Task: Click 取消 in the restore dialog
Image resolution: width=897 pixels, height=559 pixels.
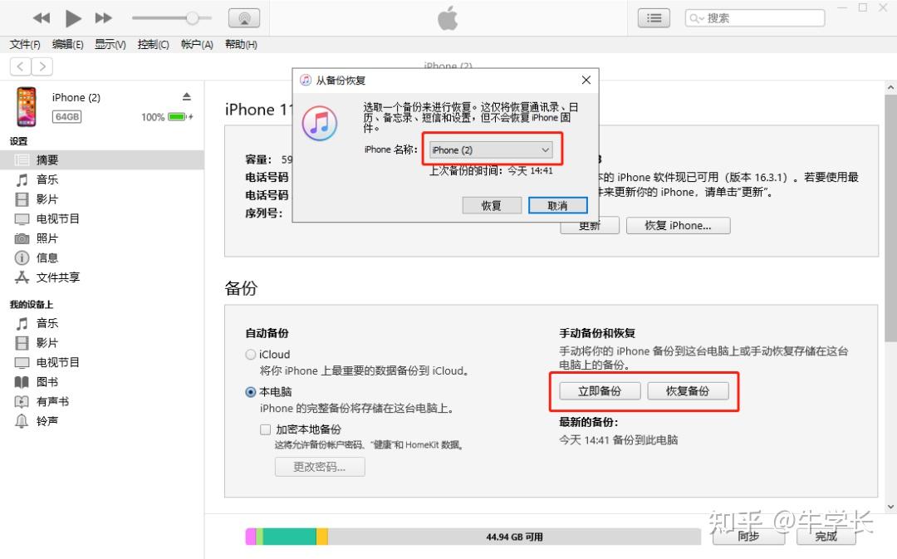Action: click(557, 205)
